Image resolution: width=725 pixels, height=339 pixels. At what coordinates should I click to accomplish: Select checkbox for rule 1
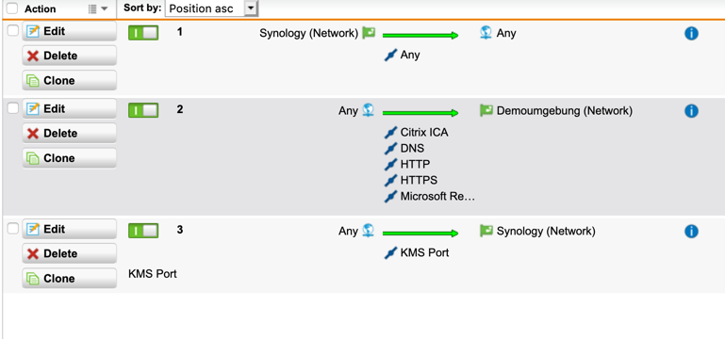(13, 30)
